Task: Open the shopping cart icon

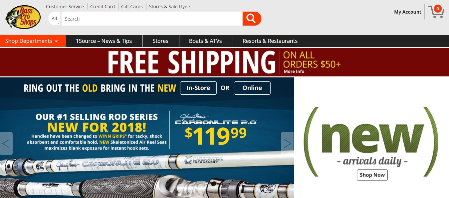Action: tap(436, 12)
